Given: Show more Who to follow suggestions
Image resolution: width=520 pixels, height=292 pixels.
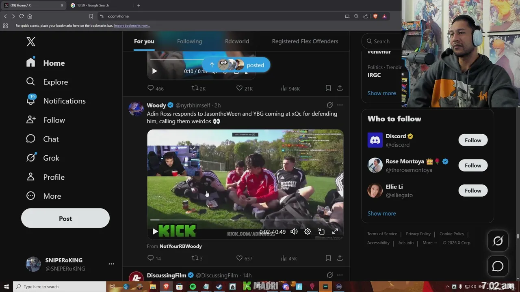Looking at the screenshot, I should (381, 213).
